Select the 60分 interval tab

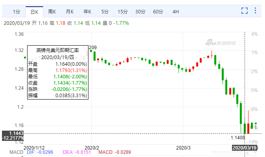click(158, 12)
